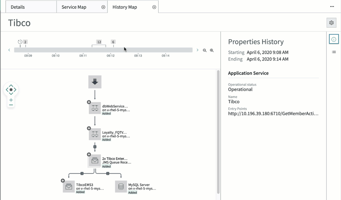Click the Ending date April 6 9:14 AM
The height and width of the screenshot is (200, 341).
point(267,59)
